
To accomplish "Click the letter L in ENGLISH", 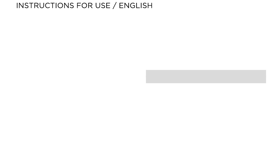I will 138,6.
